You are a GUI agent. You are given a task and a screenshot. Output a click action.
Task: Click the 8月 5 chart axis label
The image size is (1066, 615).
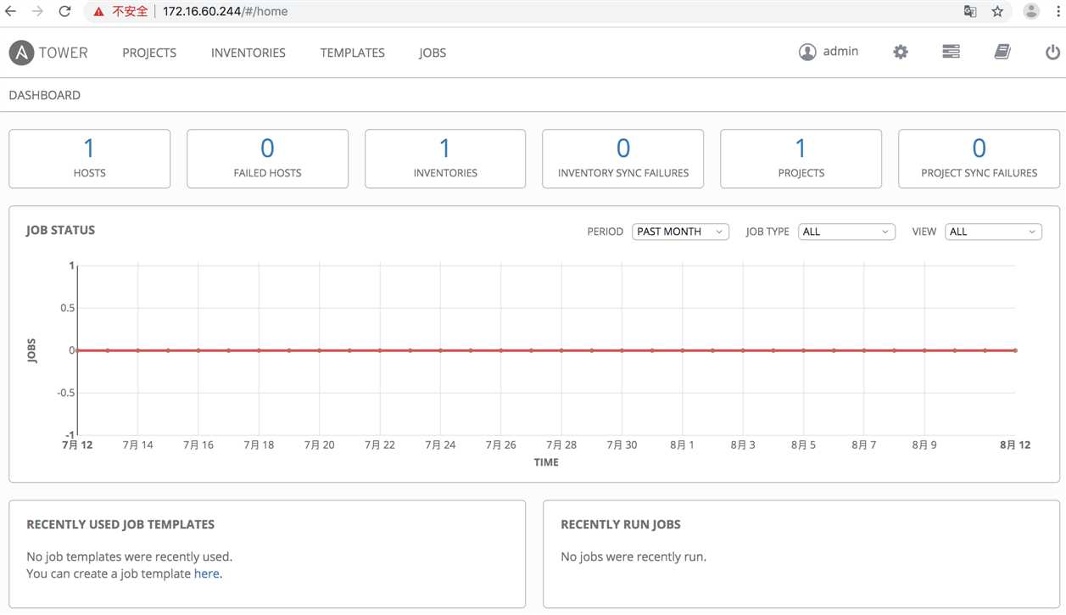[803, 445]
